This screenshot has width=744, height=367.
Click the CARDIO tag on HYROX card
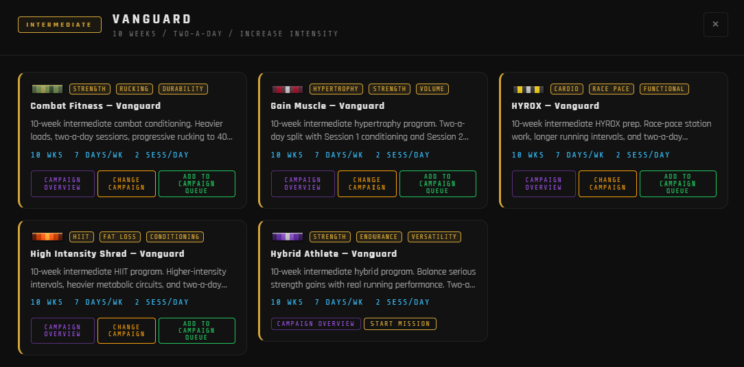tap(567, 89)
